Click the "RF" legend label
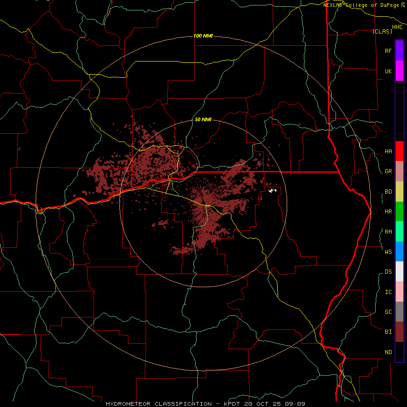Viewport: 407px width, 407px height. [x=388, y=51]
